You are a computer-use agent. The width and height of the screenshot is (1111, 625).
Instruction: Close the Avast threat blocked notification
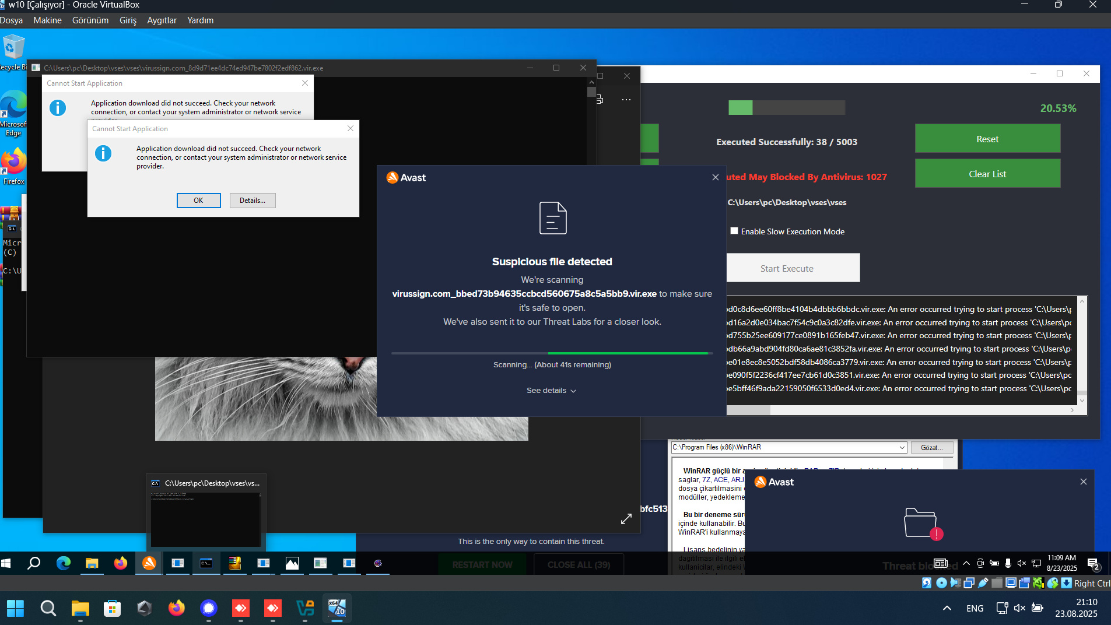pos(1084,482)
